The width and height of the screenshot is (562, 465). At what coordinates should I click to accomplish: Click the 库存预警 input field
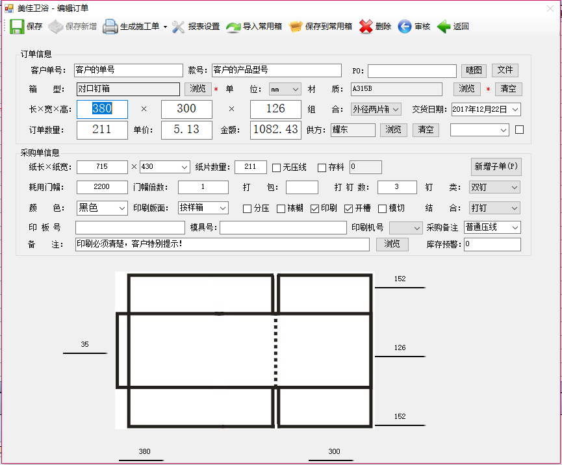pyautogui.click(x=492, y=244)
